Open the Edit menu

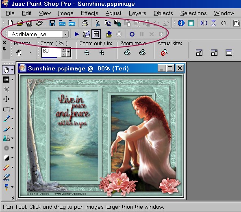(x=26, y=13)
